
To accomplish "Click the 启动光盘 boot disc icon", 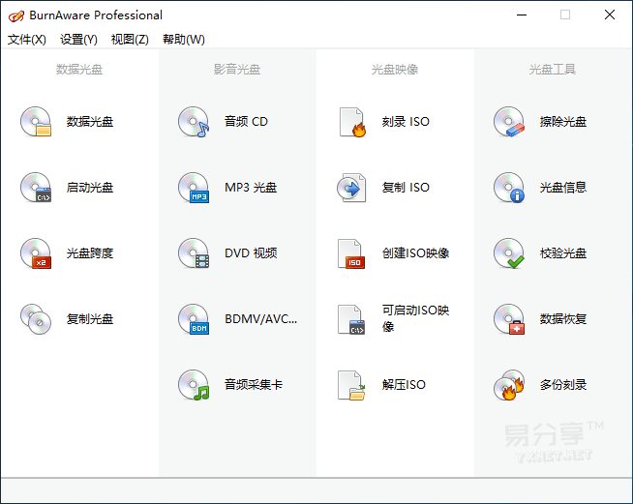I will tap(36, 188).
